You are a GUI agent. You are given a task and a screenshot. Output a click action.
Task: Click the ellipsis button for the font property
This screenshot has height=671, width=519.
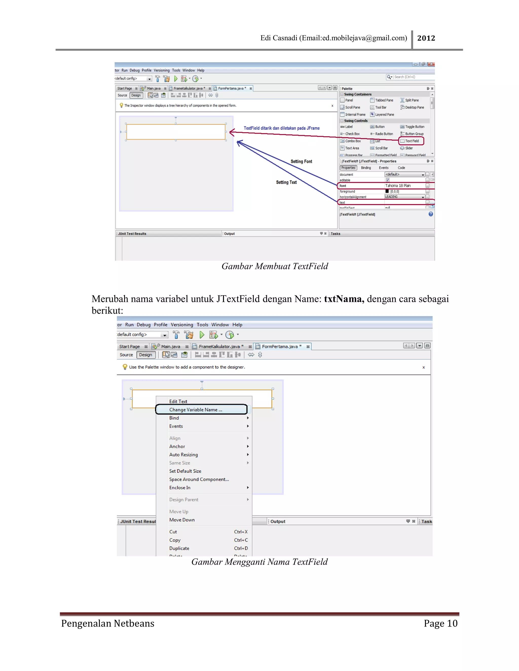[427, 186]
